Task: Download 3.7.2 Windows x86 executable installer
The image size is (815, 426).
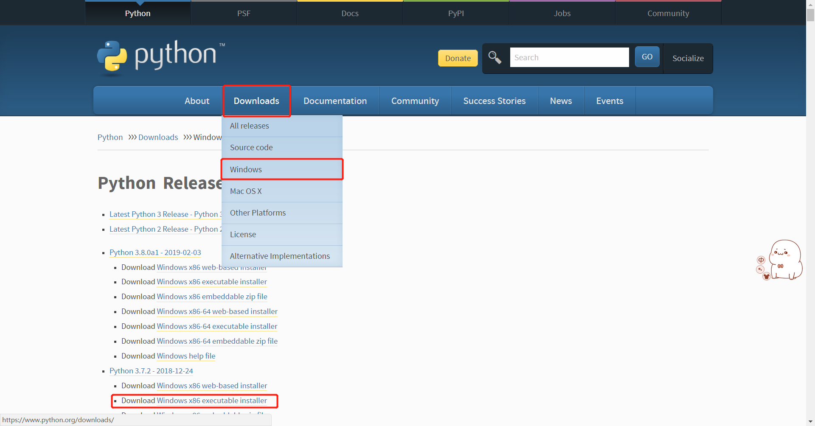Action: (212, 401)
